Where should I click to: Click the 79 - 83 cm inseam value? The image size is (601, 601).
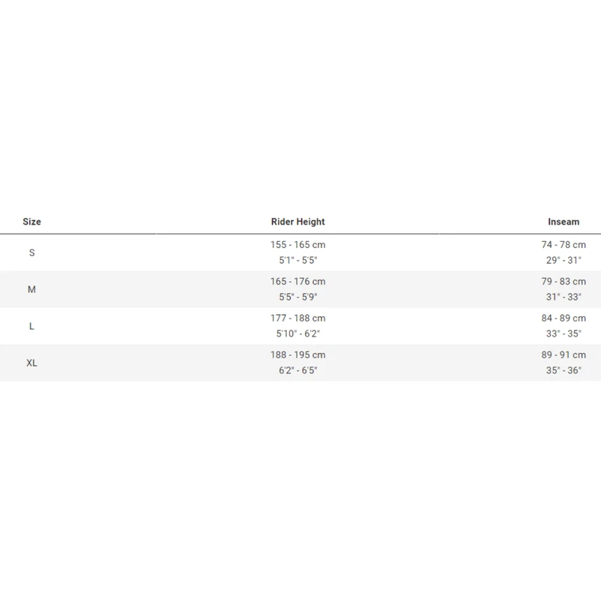click(563, 282)
